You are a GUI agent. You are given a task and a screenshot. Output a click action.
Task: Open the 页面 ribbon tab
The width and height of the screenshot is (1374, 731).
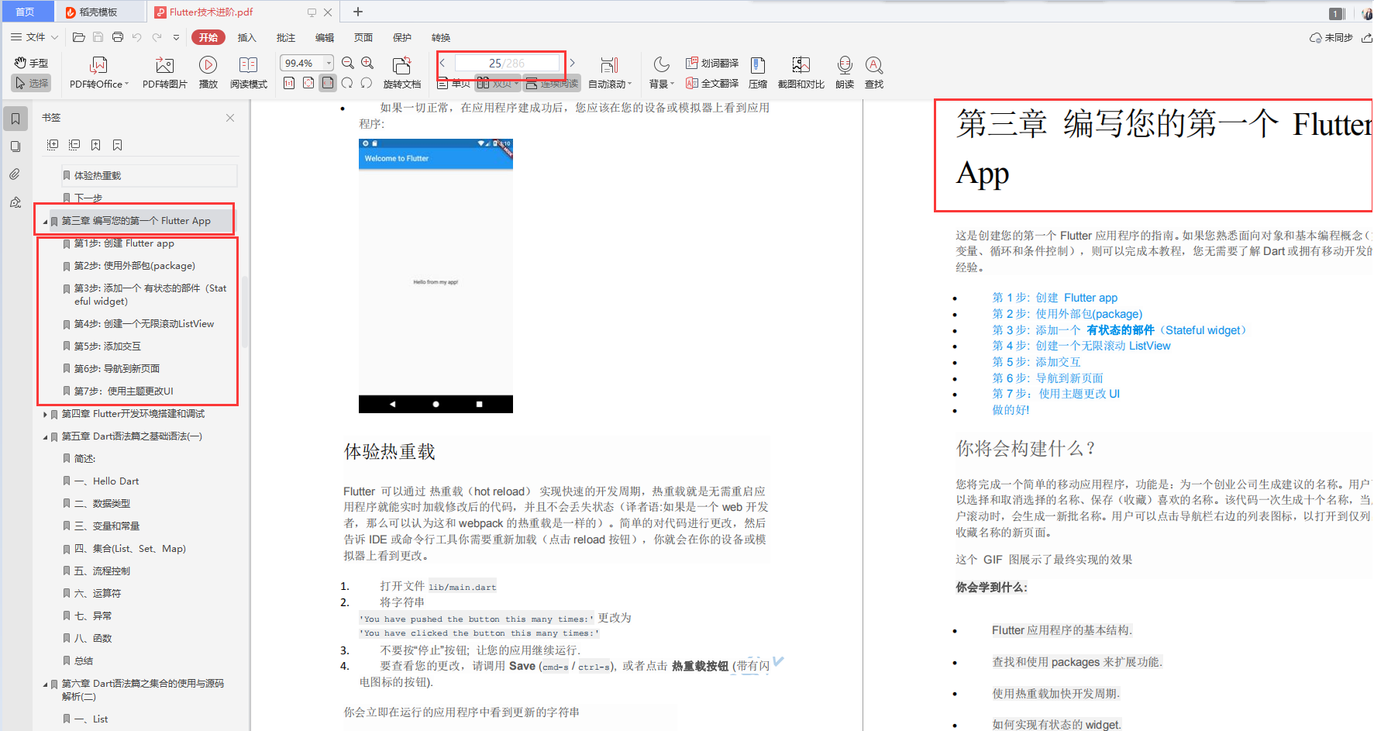point(363,37)
